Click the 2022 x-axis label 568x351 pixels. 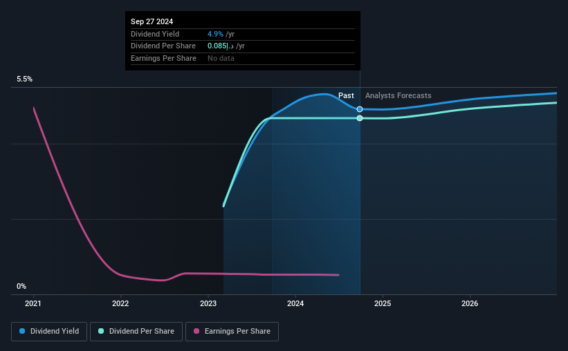tap(120, 303)
